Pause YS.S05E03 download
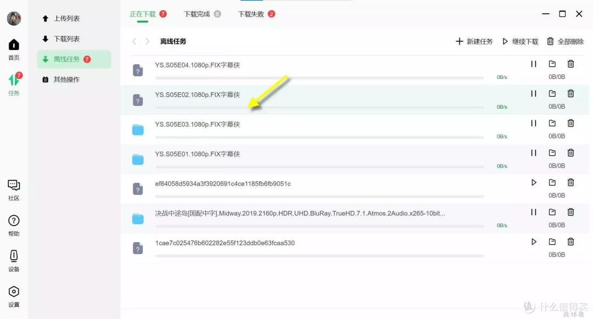The image size is (593, 319). (x=534, y=123)
